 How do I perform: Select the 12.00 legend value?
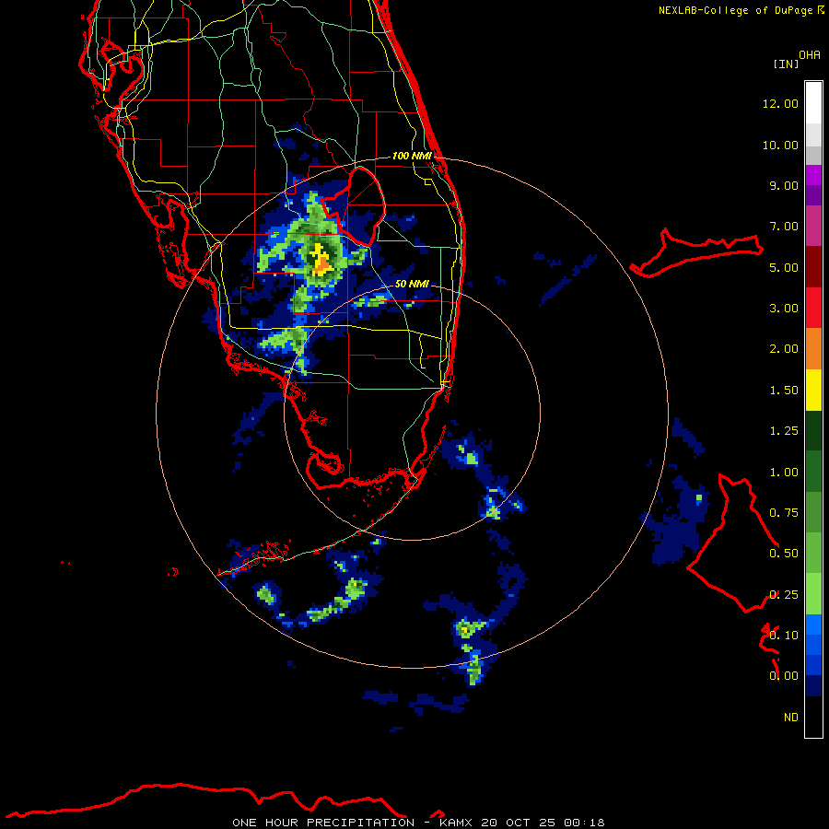click(780, 103)
